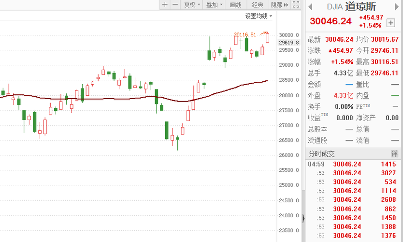
Task: Toggle 隐藏 to hide the panel
Action: pyautogui.click(x=280, y=5)
